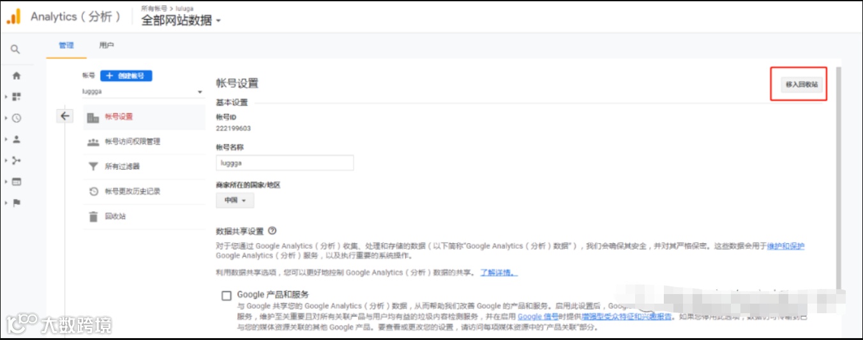Switch to the 用户 tab
The width and height of the screenshot is (863, 340).
107,46
